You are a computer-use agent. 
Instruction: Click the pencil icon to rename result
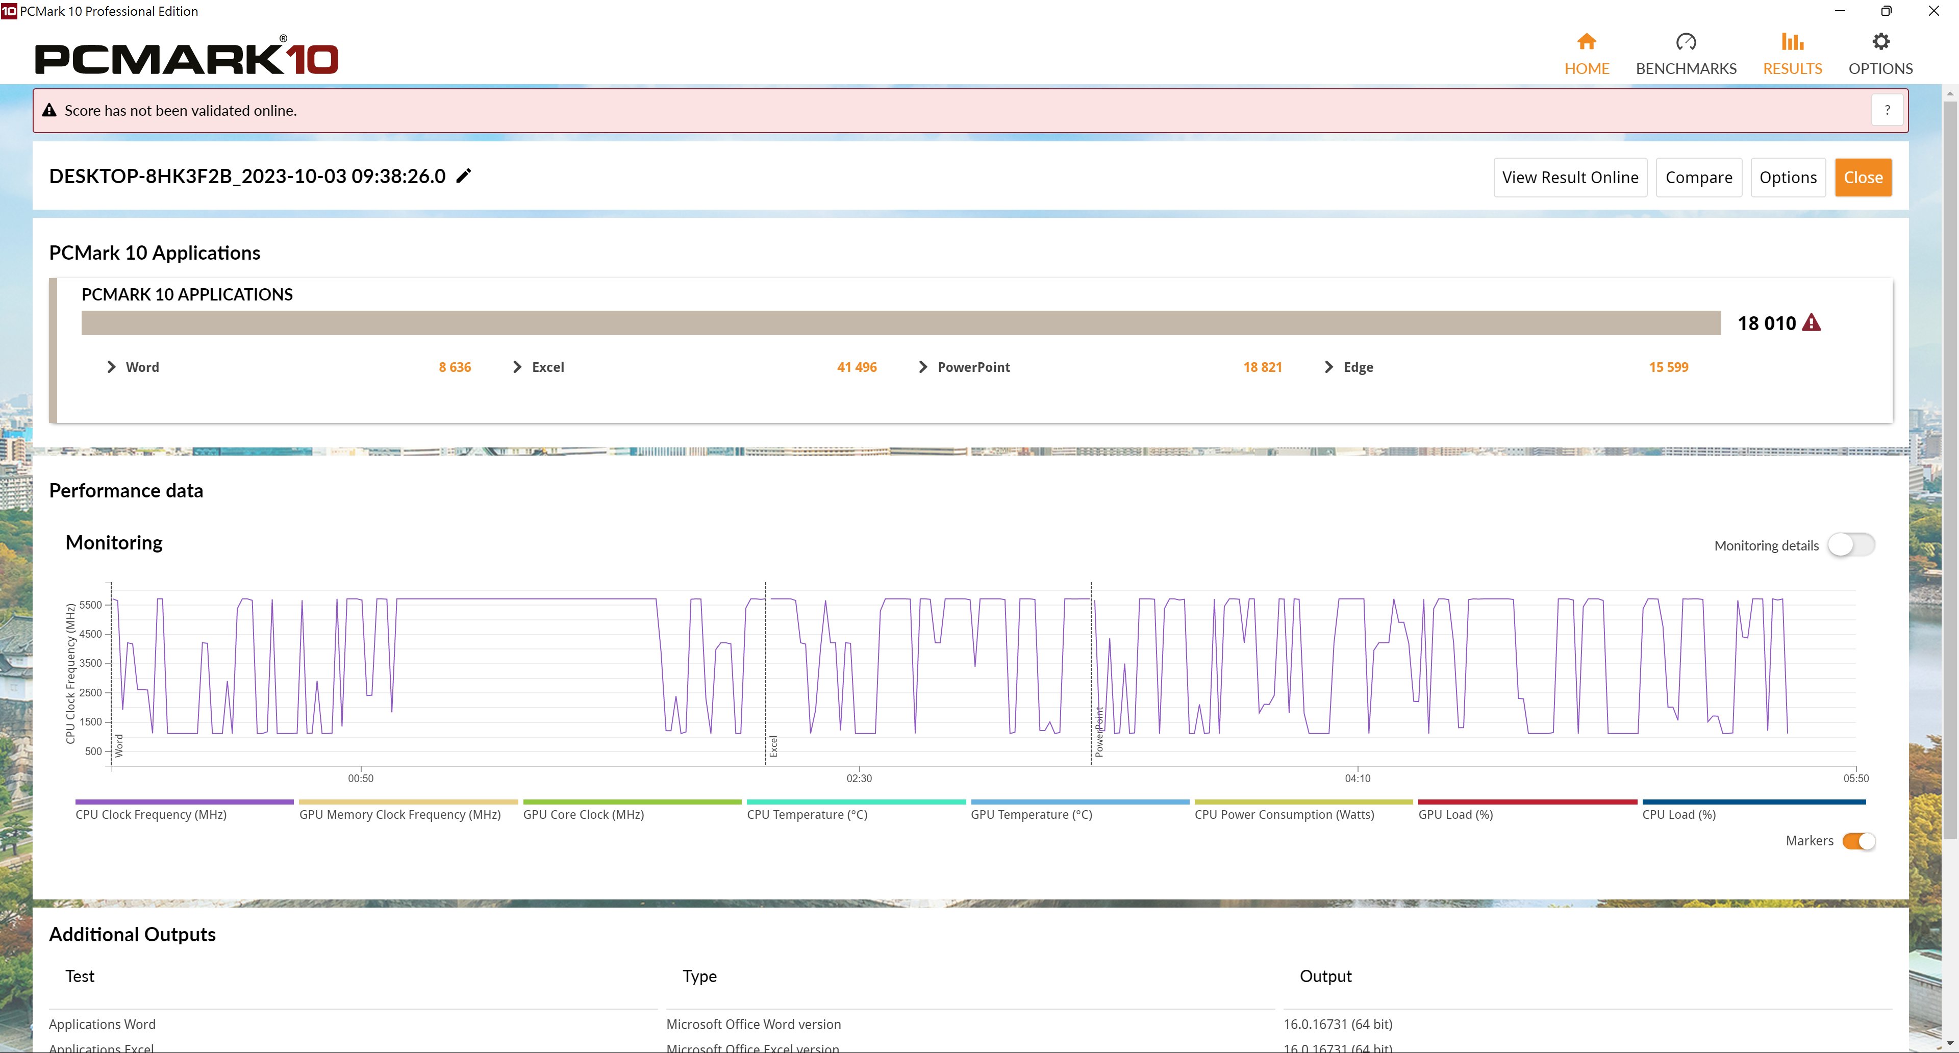463,175
